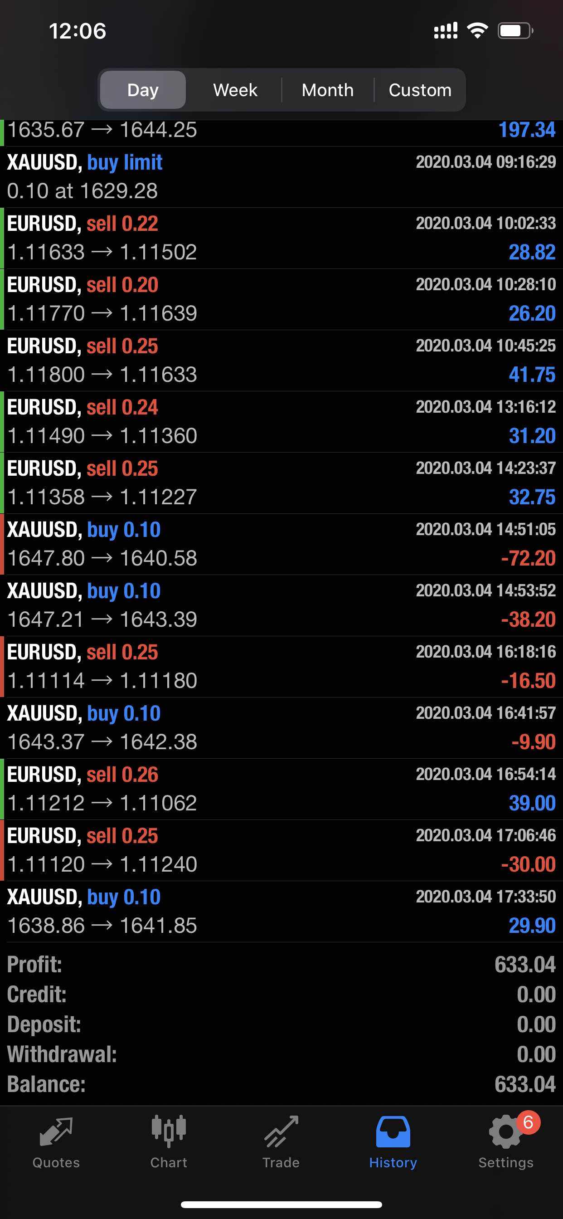563x1219 pixels.
Task: Select EURUSD sell 0.22 trade entry
Action: pyautogui.click(x=281, y=238)
